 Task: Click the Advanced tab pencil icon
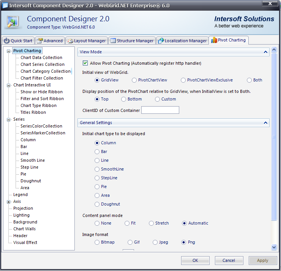coord(40,41)
